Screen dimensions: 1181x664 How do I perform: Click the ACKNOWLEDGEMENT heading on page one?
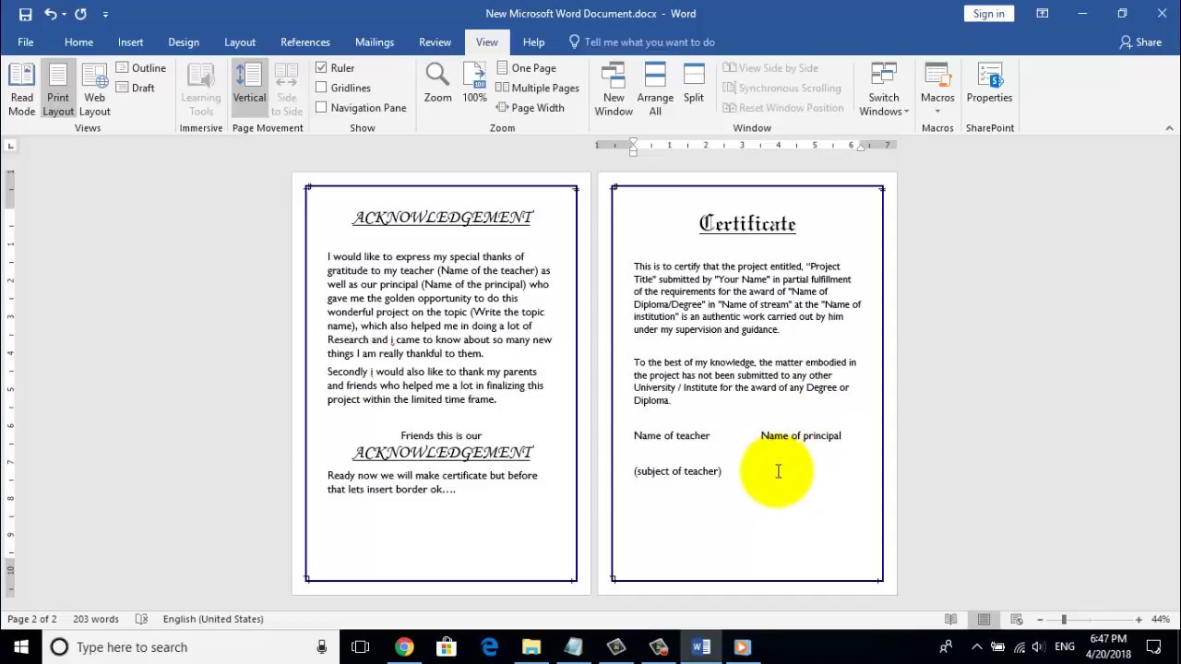click(442, 218)
